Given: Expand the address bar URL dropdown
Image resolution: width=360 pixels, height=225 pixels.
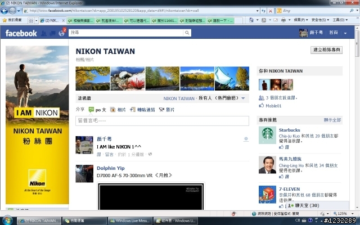Looking at the screenshot, I should [258, 11].
